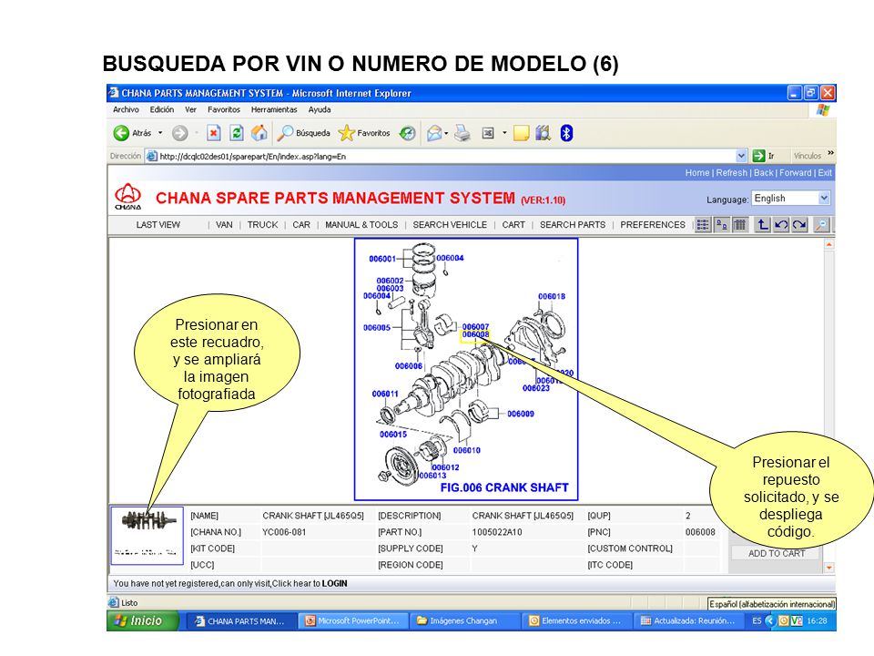Image resolution: width=874 pixels, height=656 pixels.
Task: Click the ADD TO CART button
Action: [776, 553]
